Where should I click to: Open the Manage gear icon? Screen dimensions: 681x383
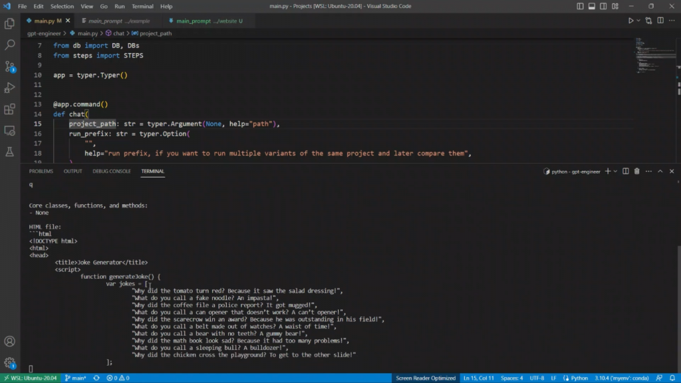(10, 363)
